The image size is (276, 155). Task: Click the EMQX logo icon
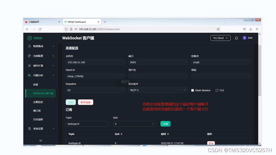pyautogui.click(x=30, y=38)
